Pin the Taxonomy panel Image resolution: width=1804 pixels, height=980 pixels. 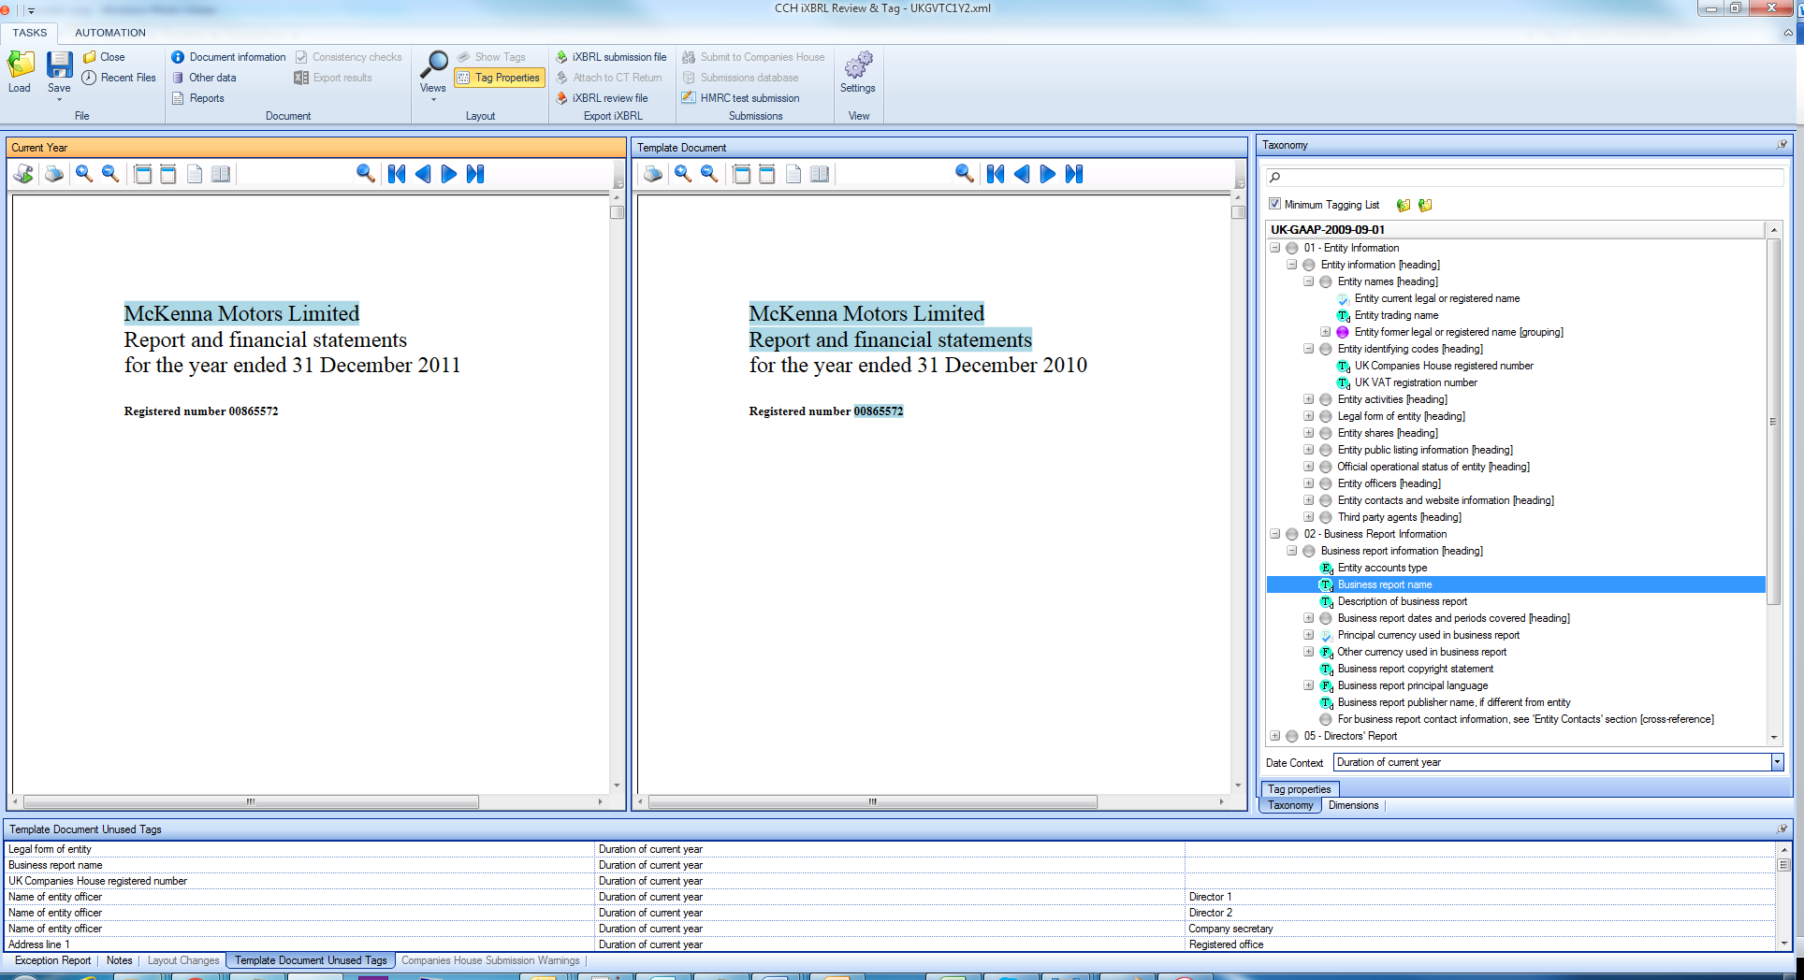tap(1782, 144)
